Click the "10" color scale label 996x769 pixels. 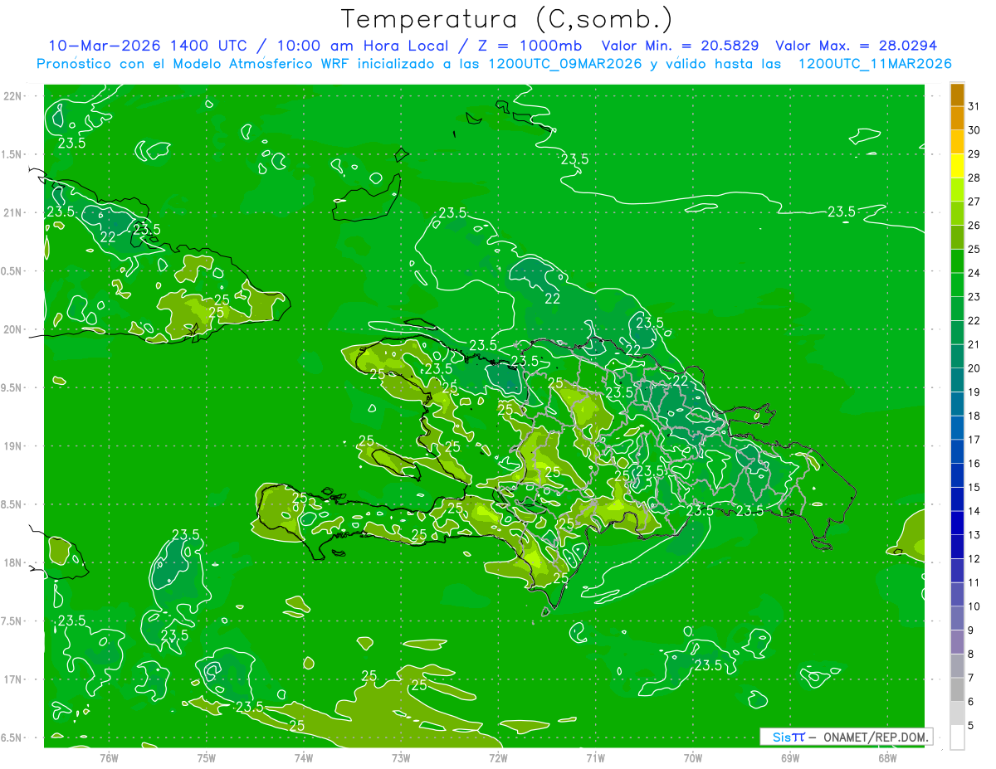(974, 606)
